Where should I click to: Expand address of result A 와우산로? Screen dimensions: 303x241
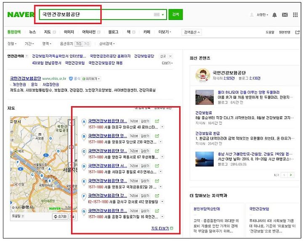162,127
